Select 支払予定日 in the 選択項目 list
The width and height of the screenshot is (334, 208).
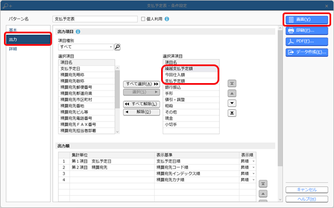[86, 68]
